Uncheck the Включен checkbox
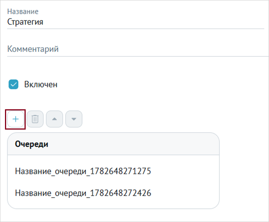The height and width of the screenshot is (222, 269). point(13,84)
